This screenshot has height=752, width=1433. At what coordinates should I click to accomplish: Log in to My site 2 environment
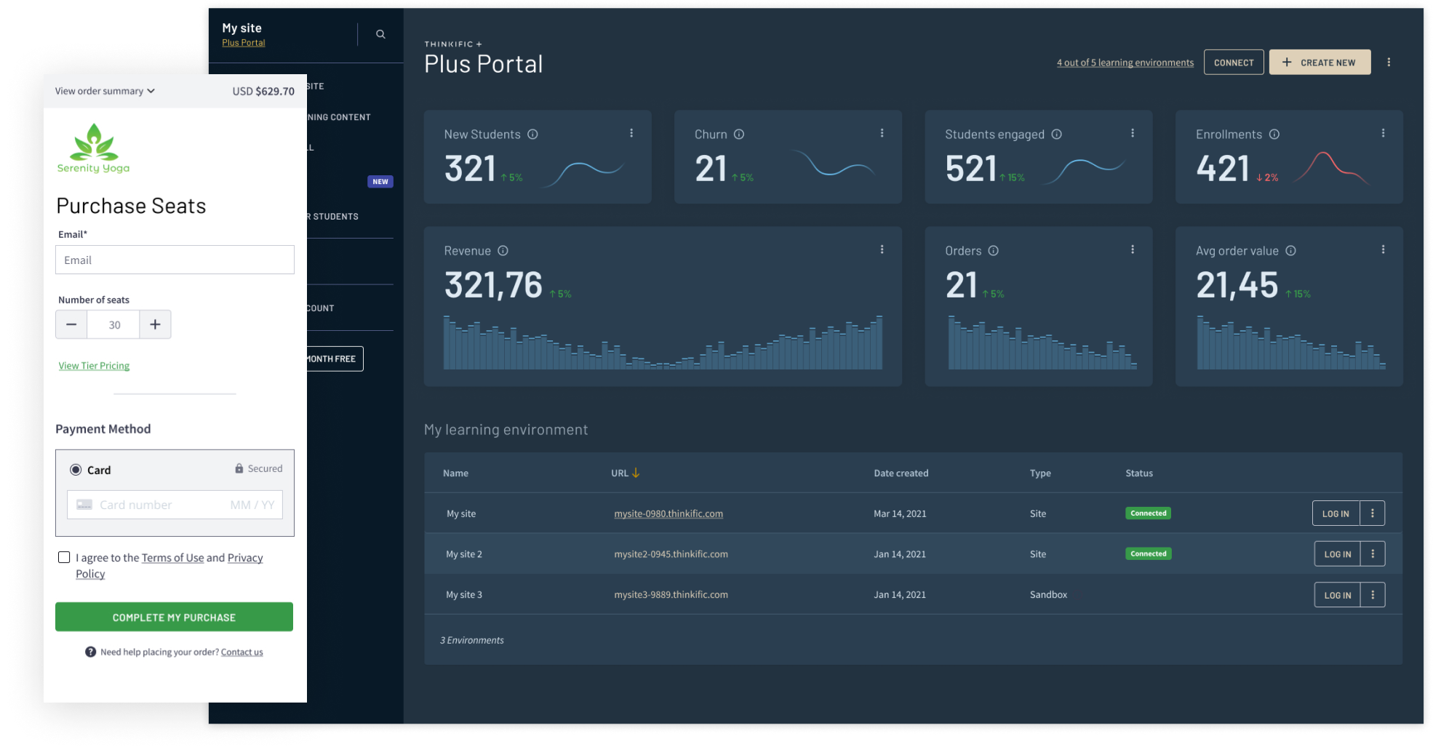pyautogui.click(x=1337, y=554)
